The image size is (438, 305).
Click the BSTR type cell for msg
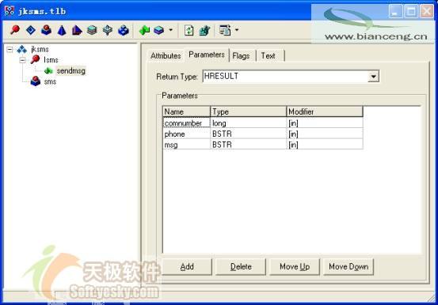click(249, 145)
